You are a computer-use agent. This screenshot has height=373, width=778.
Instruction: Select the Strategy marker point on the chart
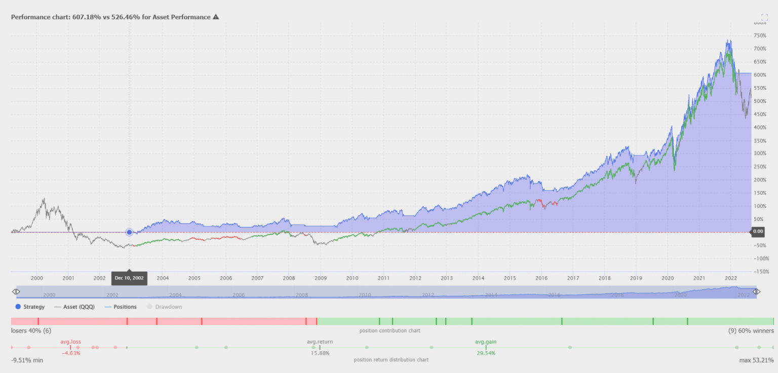tap(129, 232)
